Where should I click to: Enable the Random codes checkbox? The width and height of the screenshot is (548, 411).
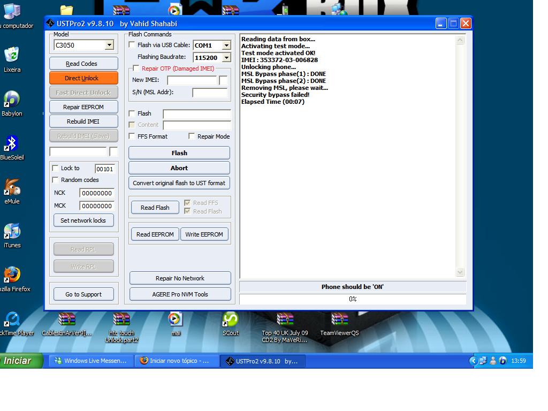click(x=55, y=180)
